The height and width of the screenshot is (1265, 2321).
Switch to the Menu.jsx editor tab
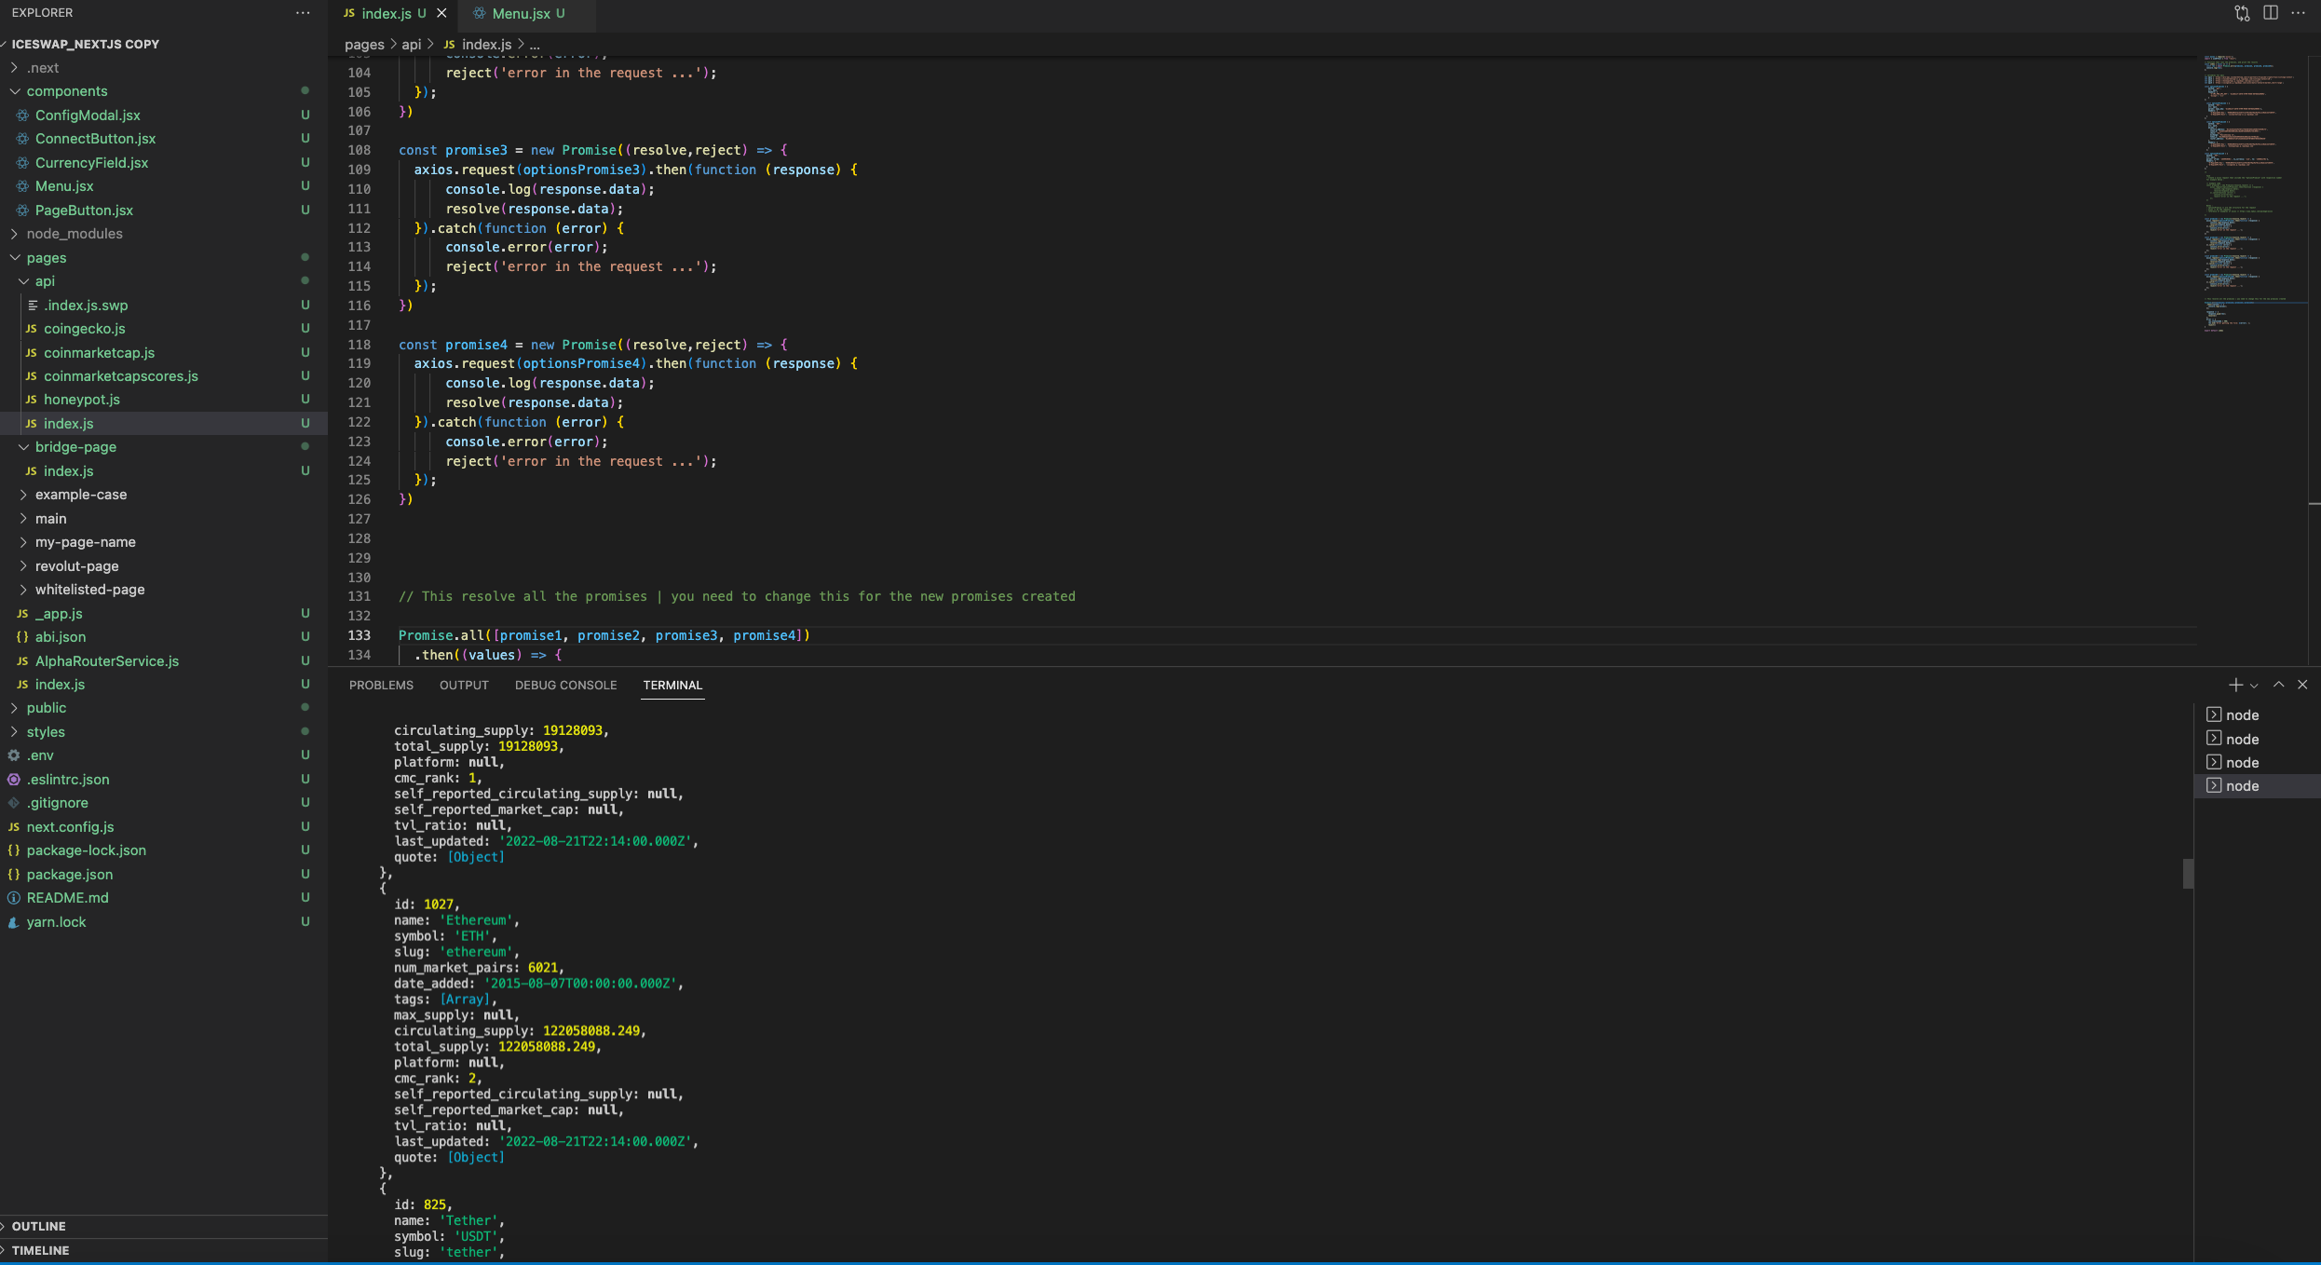point(521,13)
